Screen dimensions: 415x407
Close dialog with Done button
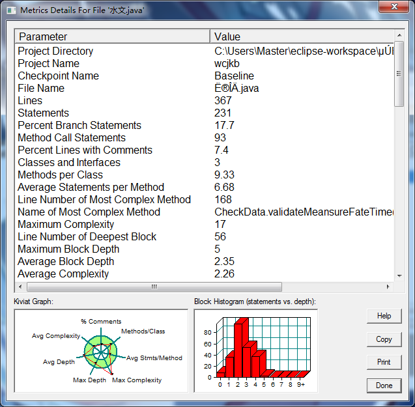click(x=384, y=386)
